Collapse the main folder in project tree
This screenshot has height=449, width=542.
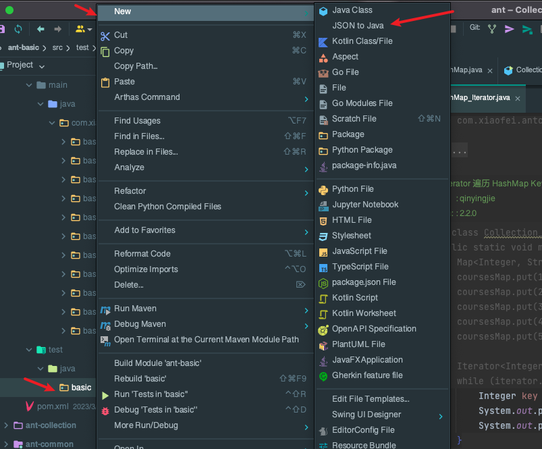click(x=29, y=85)
